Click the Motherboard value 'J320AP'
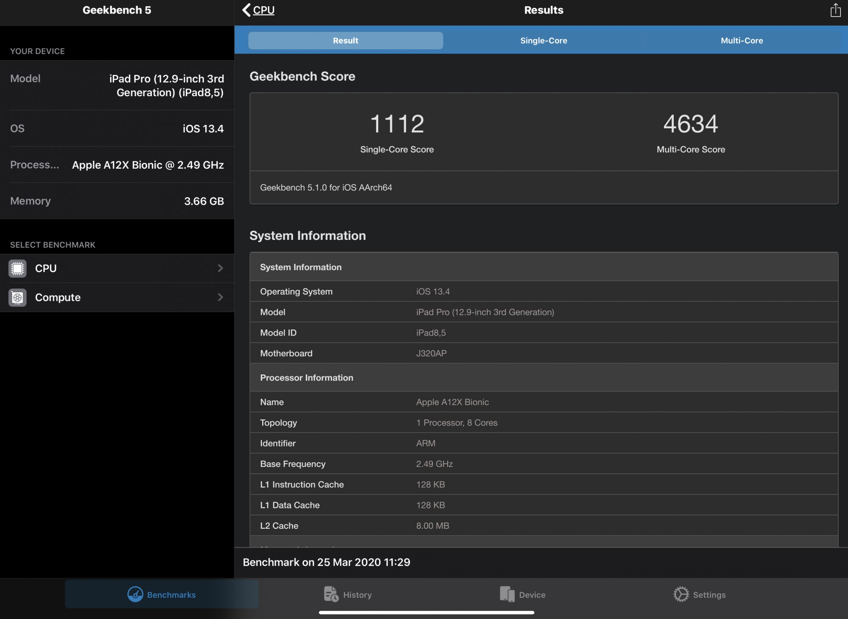This screenshot has height=619, width=848. [x=431, y=353]
